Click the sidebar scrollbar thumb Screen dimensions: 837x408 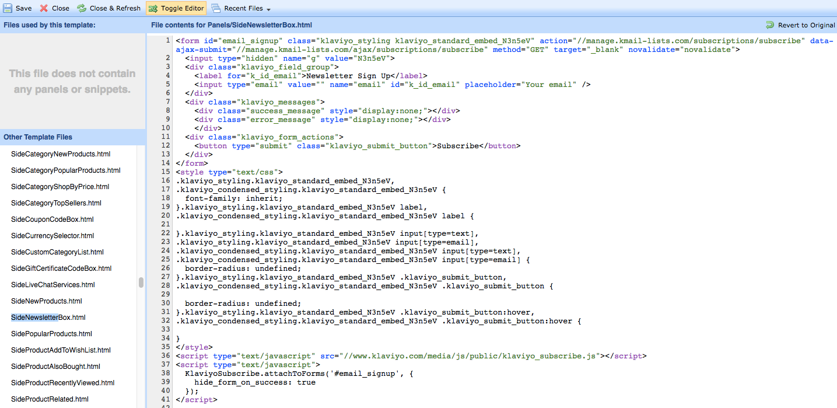pyautogui.click(x=141, y=283)
